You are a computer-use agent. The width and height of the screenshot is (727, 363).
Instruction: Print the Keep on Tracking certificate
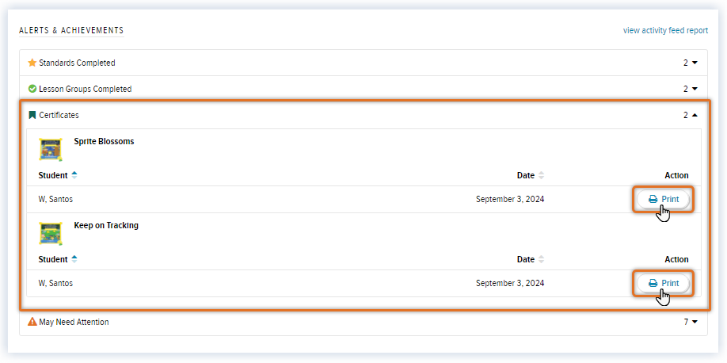[664, 283]
